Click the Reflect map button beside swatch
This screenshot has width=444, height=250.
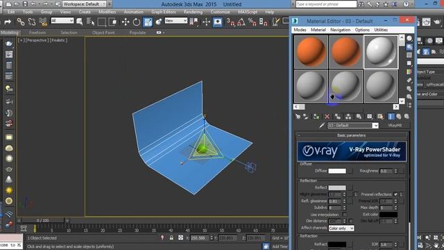coord(350,187)
